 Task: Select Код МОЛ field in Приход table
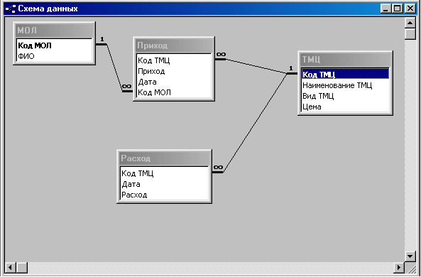(x=174, y=92)
